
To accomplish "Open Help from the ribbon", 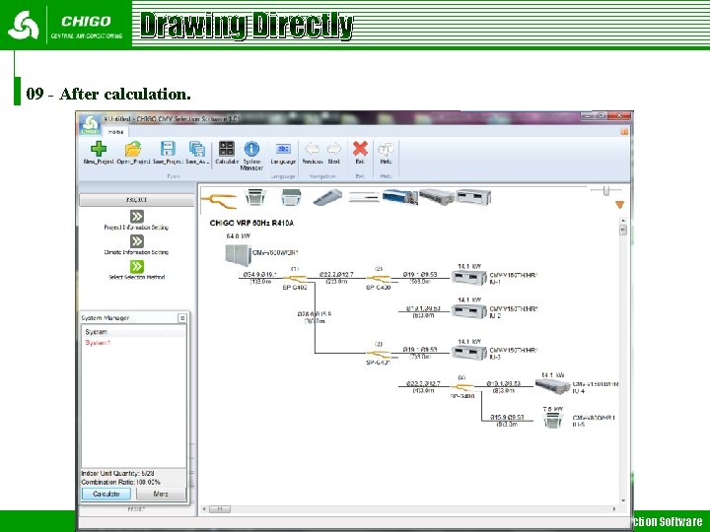I will [386, 149].
